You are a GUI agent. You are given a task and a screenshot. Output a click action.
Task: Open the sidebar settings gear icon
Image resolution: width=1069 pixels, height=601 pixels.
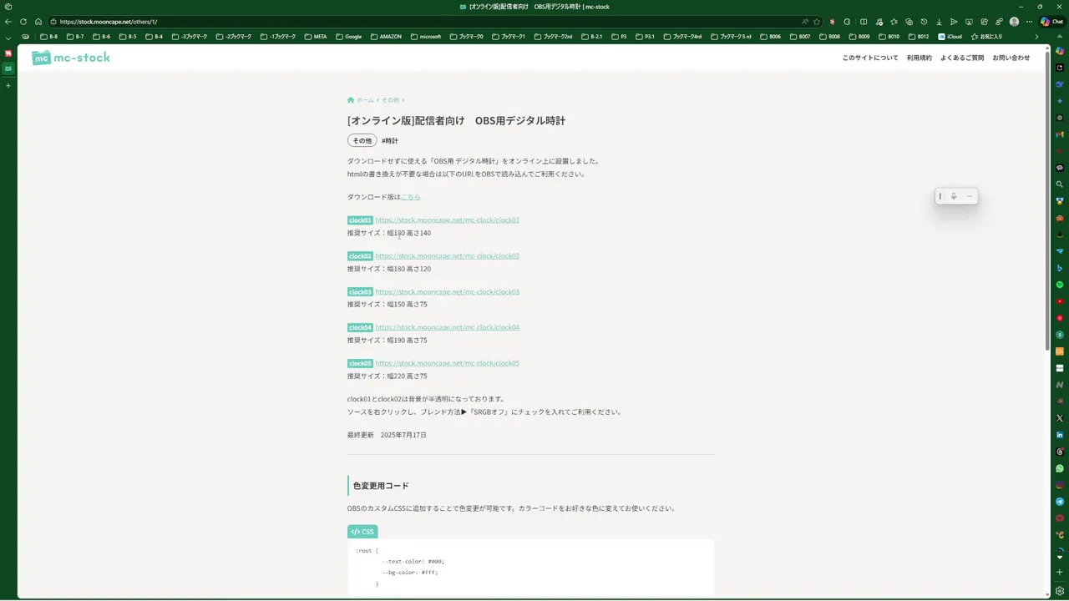(x=1060, y=591)
